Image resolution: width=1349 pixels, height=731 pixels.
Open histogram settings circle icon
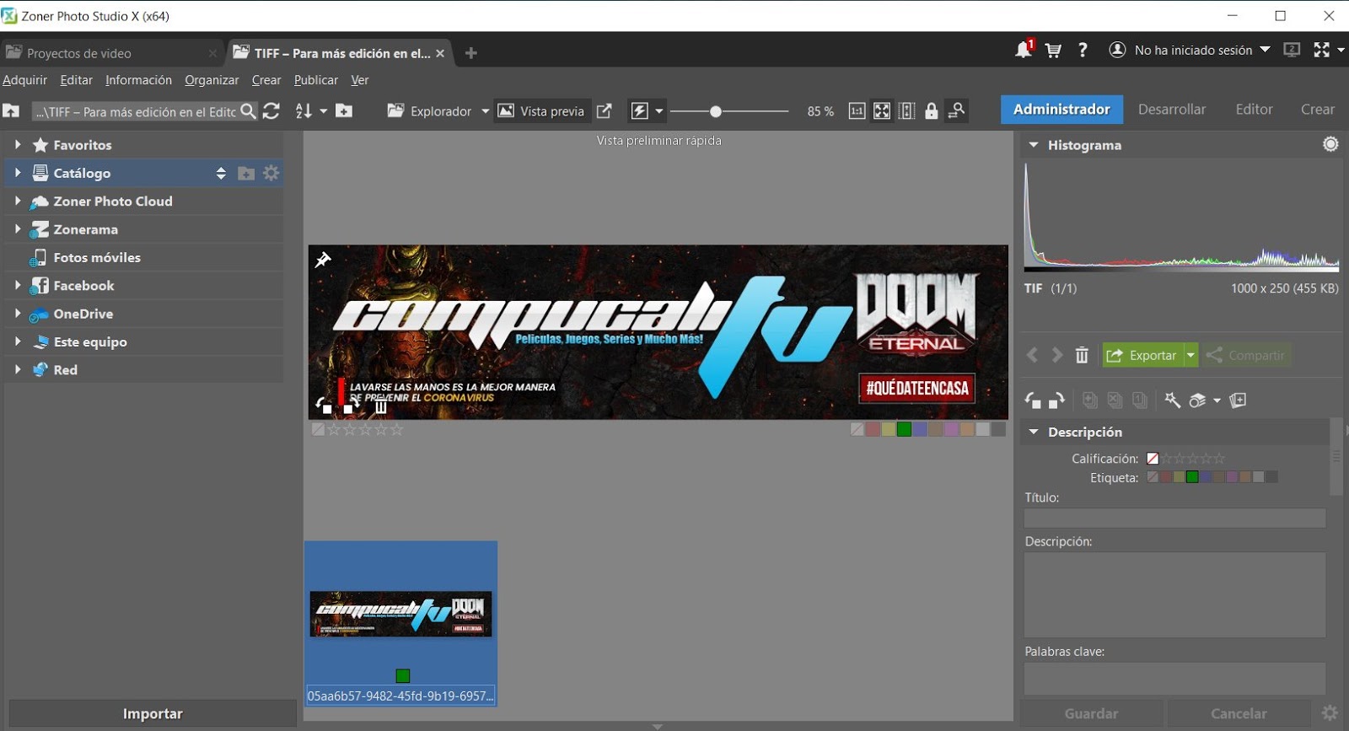[x=1330, y=144]
